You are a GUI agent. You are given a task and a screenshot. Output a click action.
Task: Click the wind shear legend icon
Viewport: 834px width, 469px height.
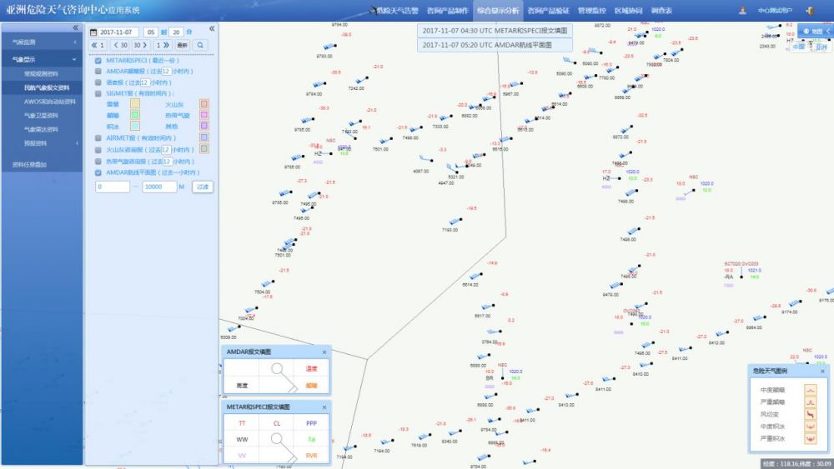coord(809,413)
